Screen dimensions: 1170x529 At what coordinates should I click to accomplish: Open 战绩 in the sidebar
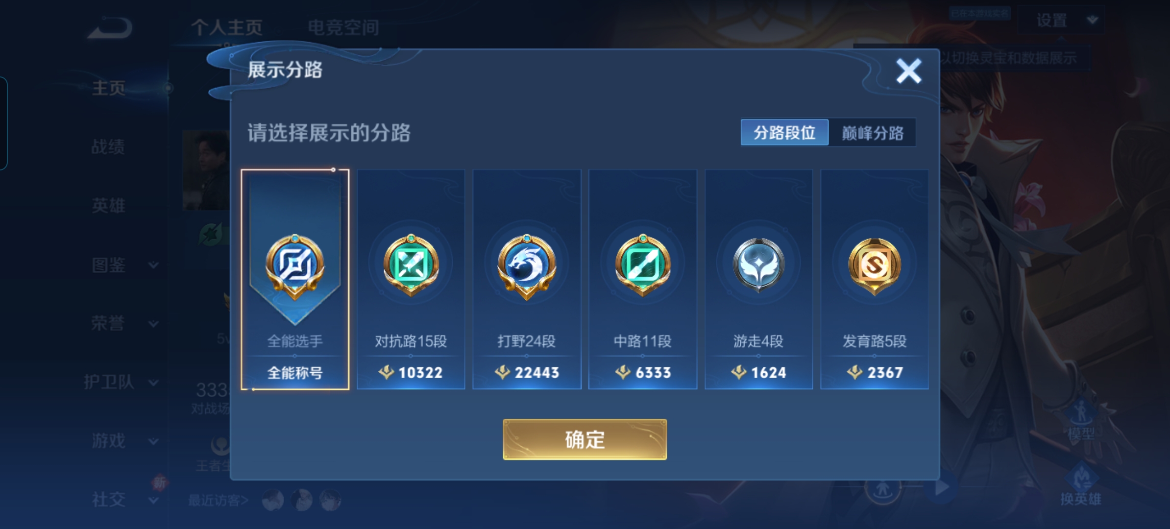click(108, 146)
